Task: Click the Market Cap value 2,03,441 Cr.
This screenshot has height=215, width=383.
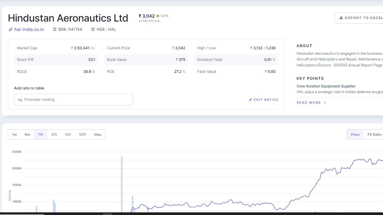Action: (83, 48)
